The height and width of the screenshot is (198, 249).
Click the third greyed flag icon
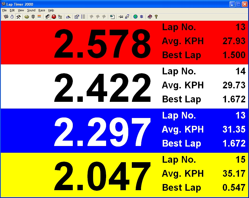[104, 17]
